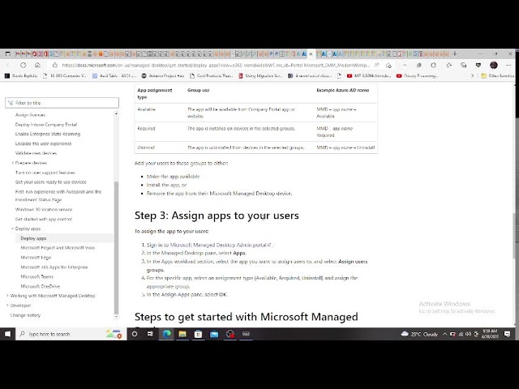Click the 'Step 3: Assign apps' heading
Screen dimensions: 519x389
tap(217, 216)
